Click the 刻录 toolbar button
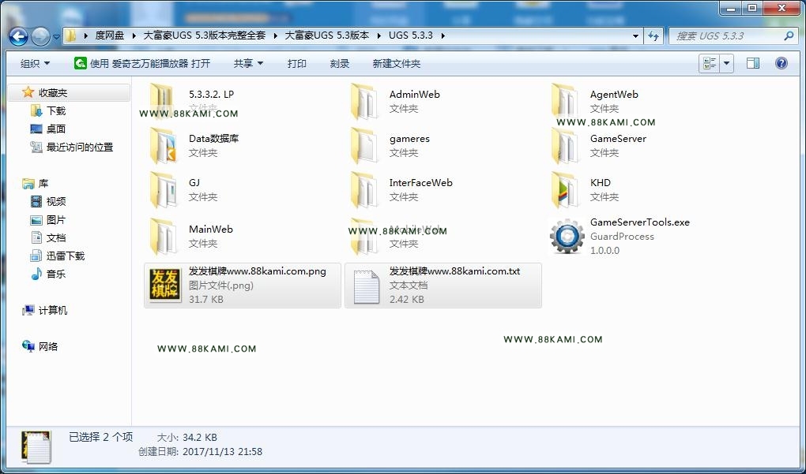Image resolution: width=806 pixels, height=474 pixels. (x=339, y=64)
